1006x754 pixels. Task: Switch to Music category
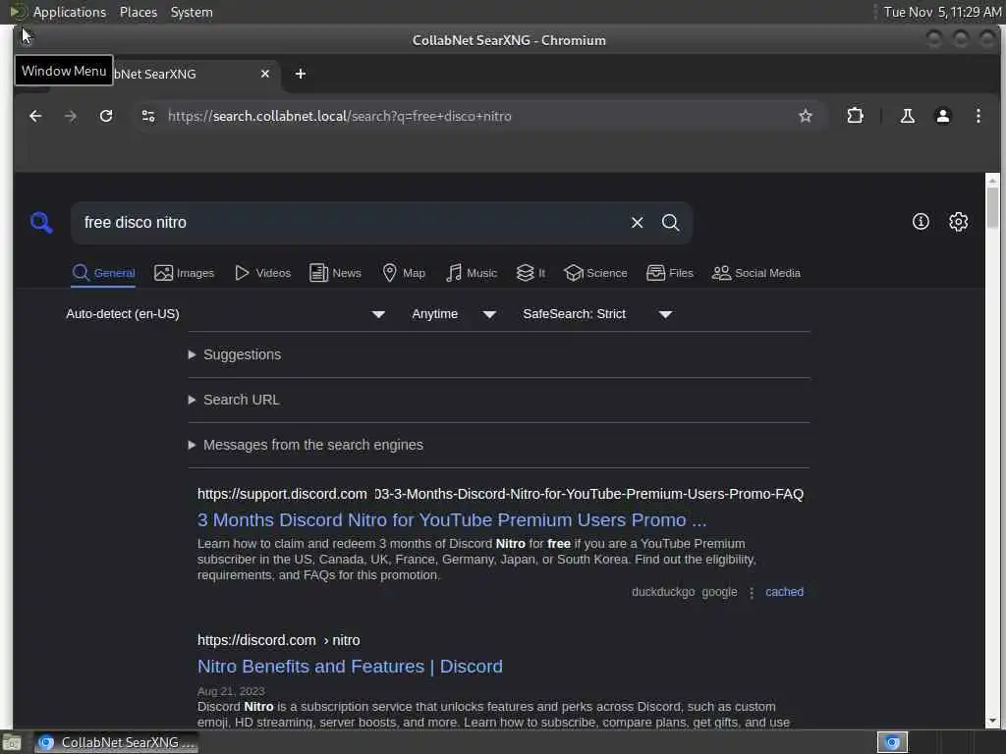pyautogui.click(x=472, y=273)
